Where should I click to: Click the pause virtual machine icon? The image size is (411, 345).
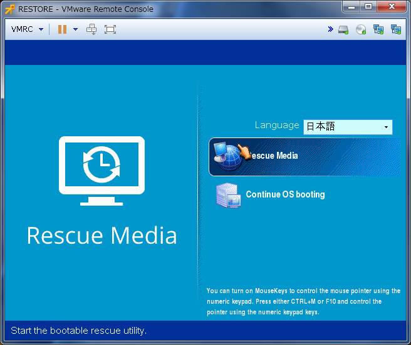pos(62,29)
